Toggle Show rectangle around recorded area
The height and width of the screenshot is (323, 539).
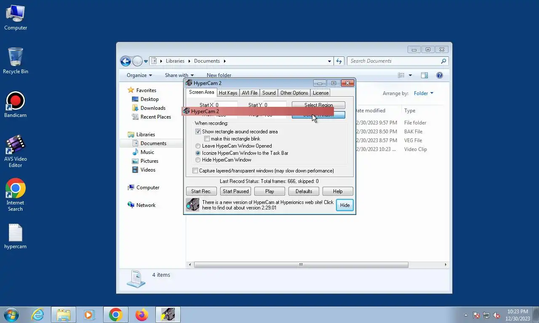tap(198, 132)
